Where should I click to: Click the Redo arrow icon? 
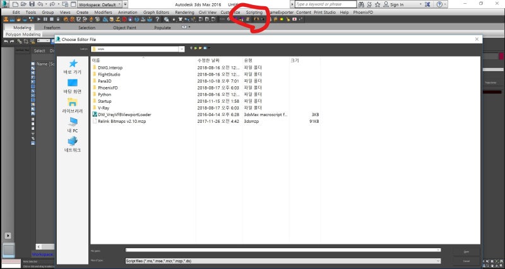[x=52, y=4]
